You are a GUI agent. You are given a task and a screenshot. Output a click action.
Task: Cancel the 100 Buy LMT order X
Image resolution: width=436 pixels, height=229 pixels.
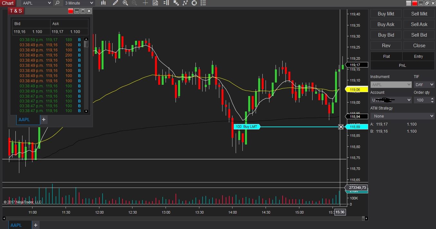(x=341, y=127)
